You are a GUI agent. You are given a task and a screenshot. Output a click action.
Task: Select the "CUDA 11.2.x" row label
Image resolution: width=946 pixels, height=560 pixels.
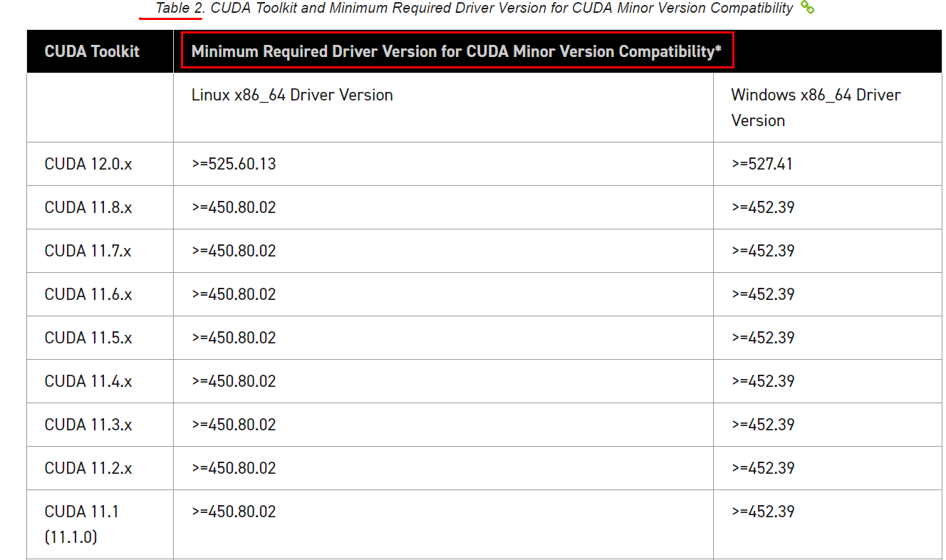[x=88, y=468]
